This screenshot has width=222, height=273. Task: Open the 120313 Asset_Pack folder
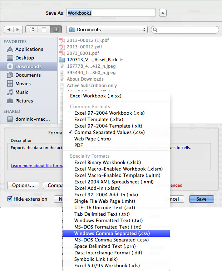pos(92,60)
